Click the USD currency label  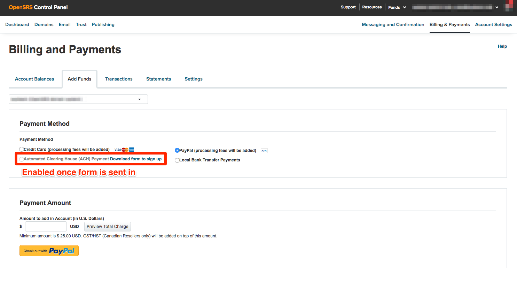coord(75,227)
